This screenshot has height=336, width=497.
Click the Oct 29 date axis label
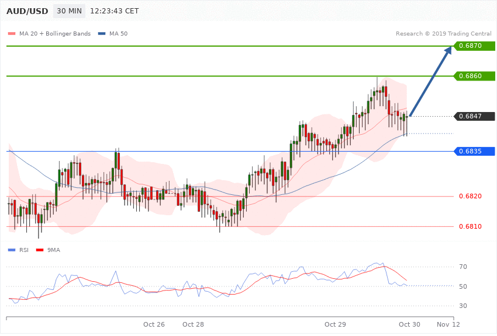coord(335,324)
